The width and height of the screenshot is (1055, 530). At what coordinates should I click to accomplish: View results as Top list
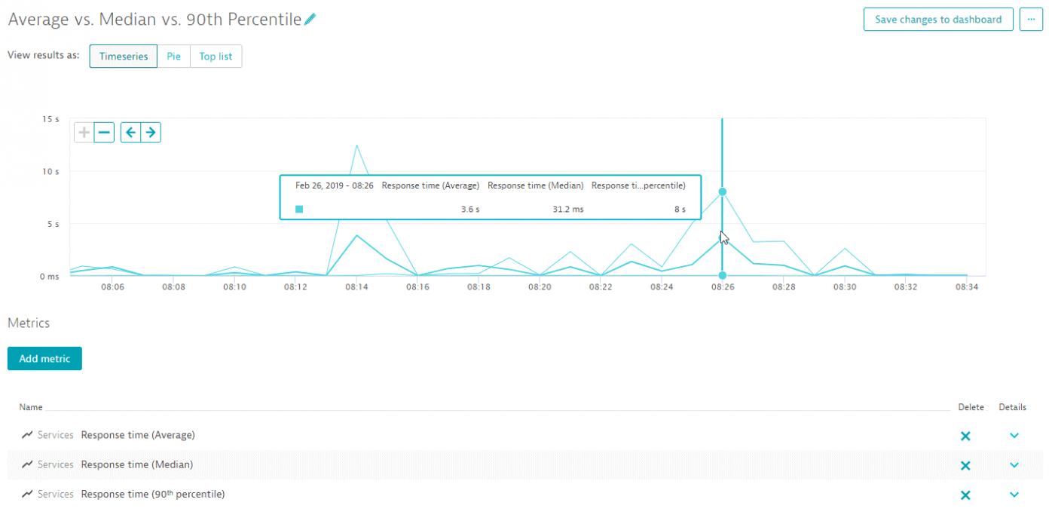(x=216, y=57)
